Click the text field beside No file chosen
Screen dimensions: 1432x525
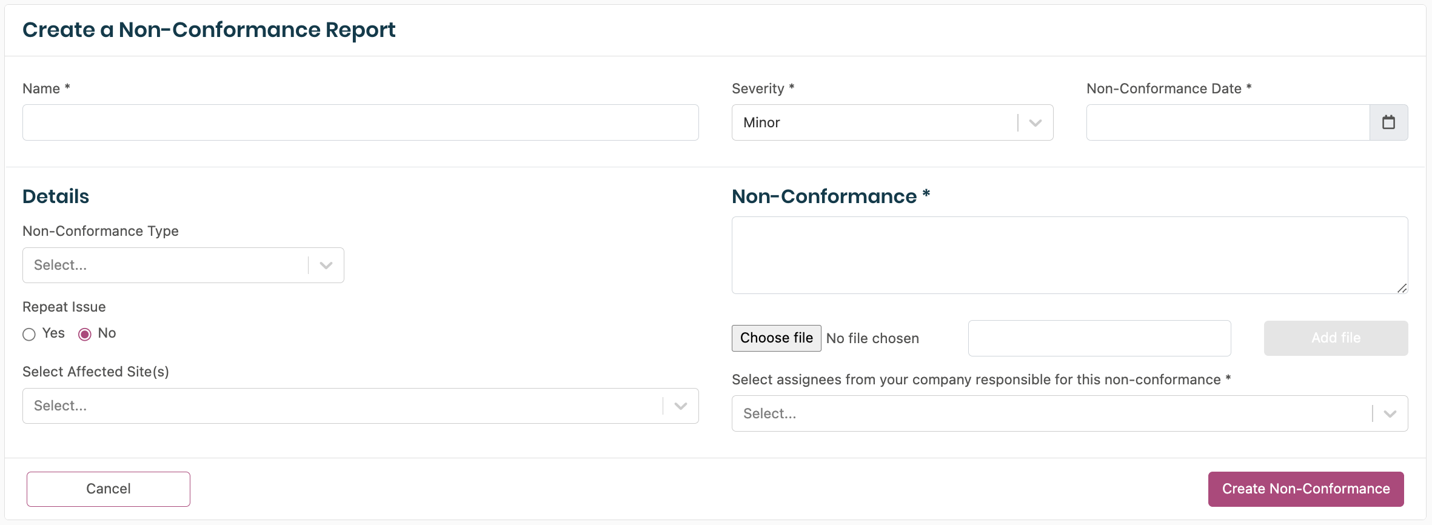(x=1099, y=338)
